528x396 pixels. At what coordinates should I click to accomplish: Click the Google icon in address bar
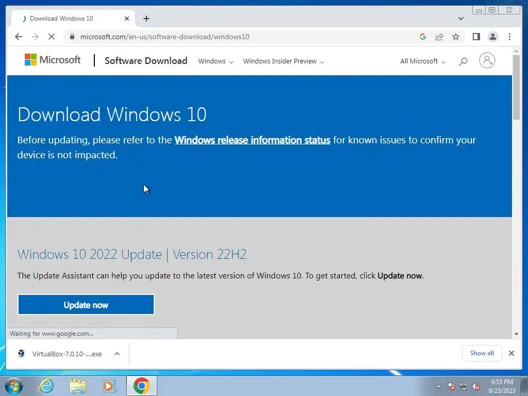coord(423,37)
